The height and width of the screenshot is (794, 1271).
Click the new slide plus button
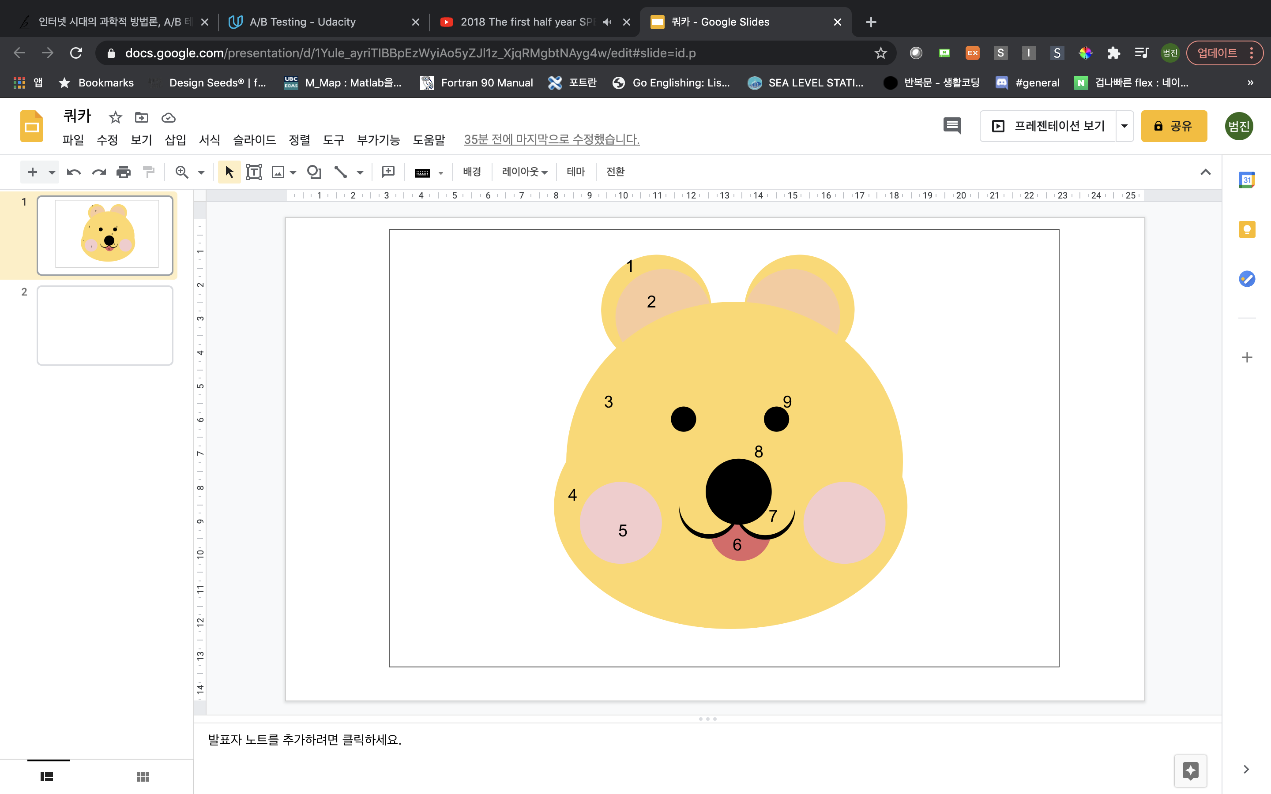[x=33, y=172]
